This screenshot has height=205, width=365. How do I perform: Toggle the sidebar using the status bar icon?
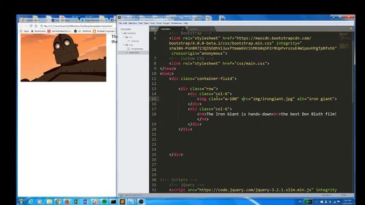click(x=121, y=195)
